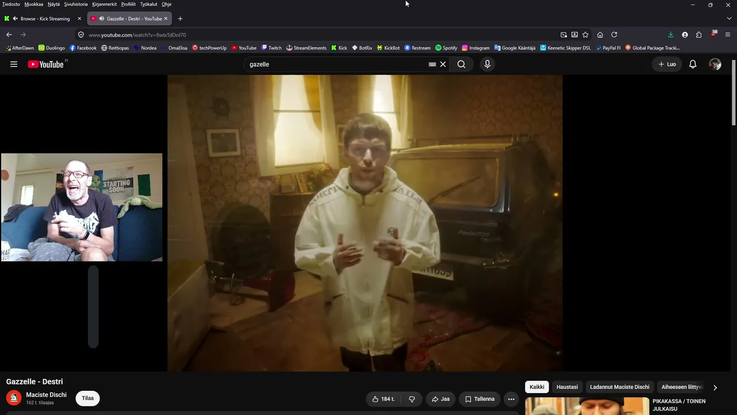Open YouTube notifications bell
The height and width of the screenshot is (415, 737).
tap(693, 64)
